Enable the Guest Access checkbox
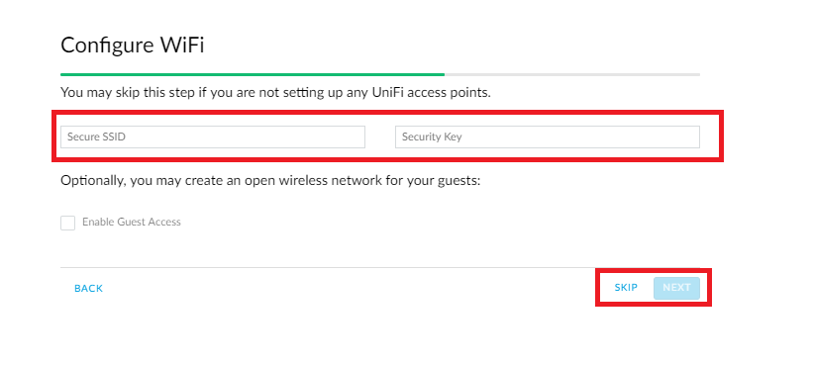This screenshot has height=365, width=813. coord(68,223)
